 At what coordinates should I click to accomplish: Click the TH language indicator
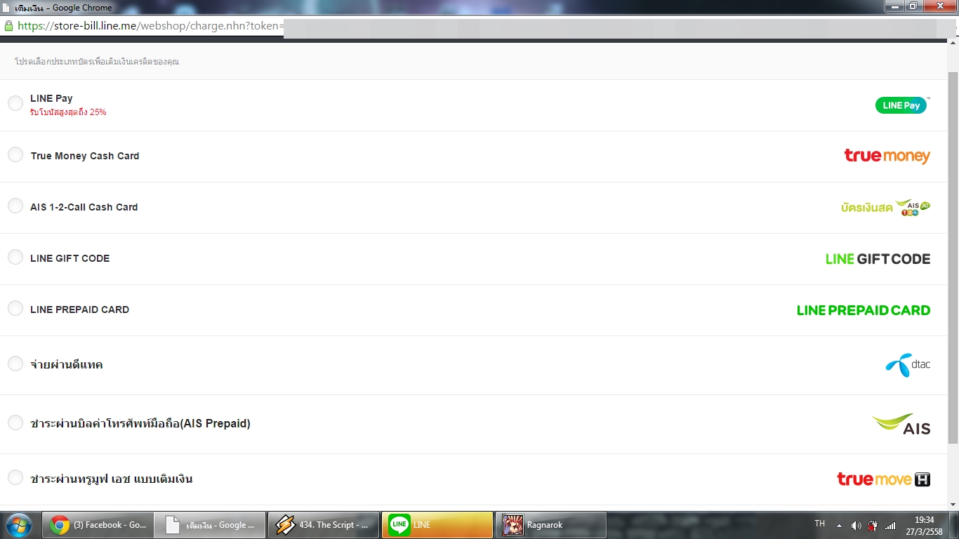(x=819, y=524)
